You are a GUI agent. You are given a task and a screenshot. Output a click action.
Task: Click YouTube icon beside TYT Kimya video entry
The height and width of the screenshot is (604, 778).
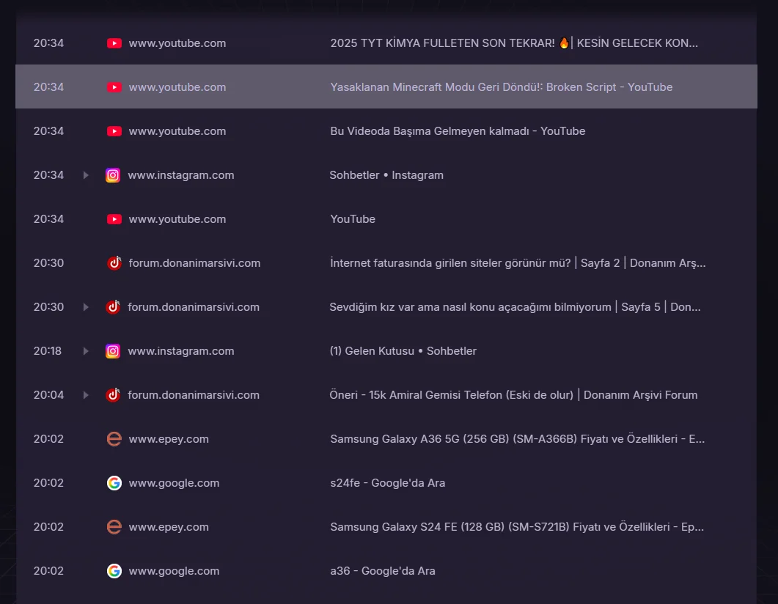point(114,43)
